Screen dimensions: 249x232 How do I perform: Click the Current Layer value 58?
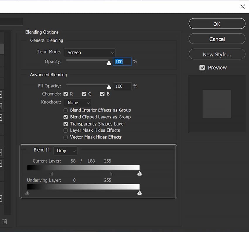click(x=73, y=161)
